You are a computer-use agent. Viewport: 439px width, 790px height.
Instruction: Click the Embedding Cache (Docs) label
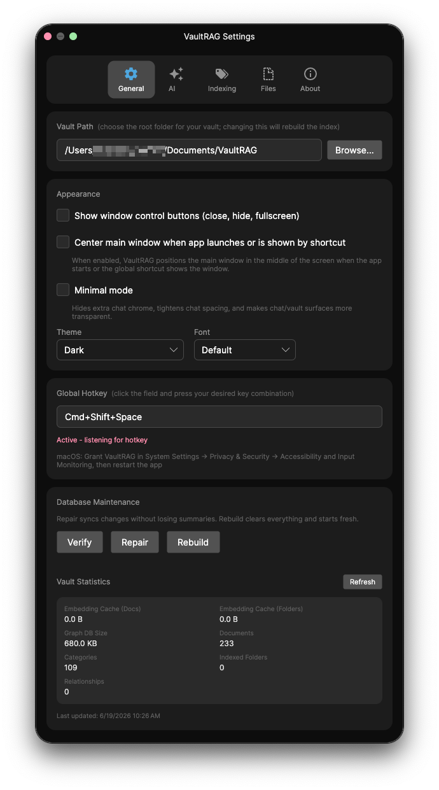tap(102, 609)
